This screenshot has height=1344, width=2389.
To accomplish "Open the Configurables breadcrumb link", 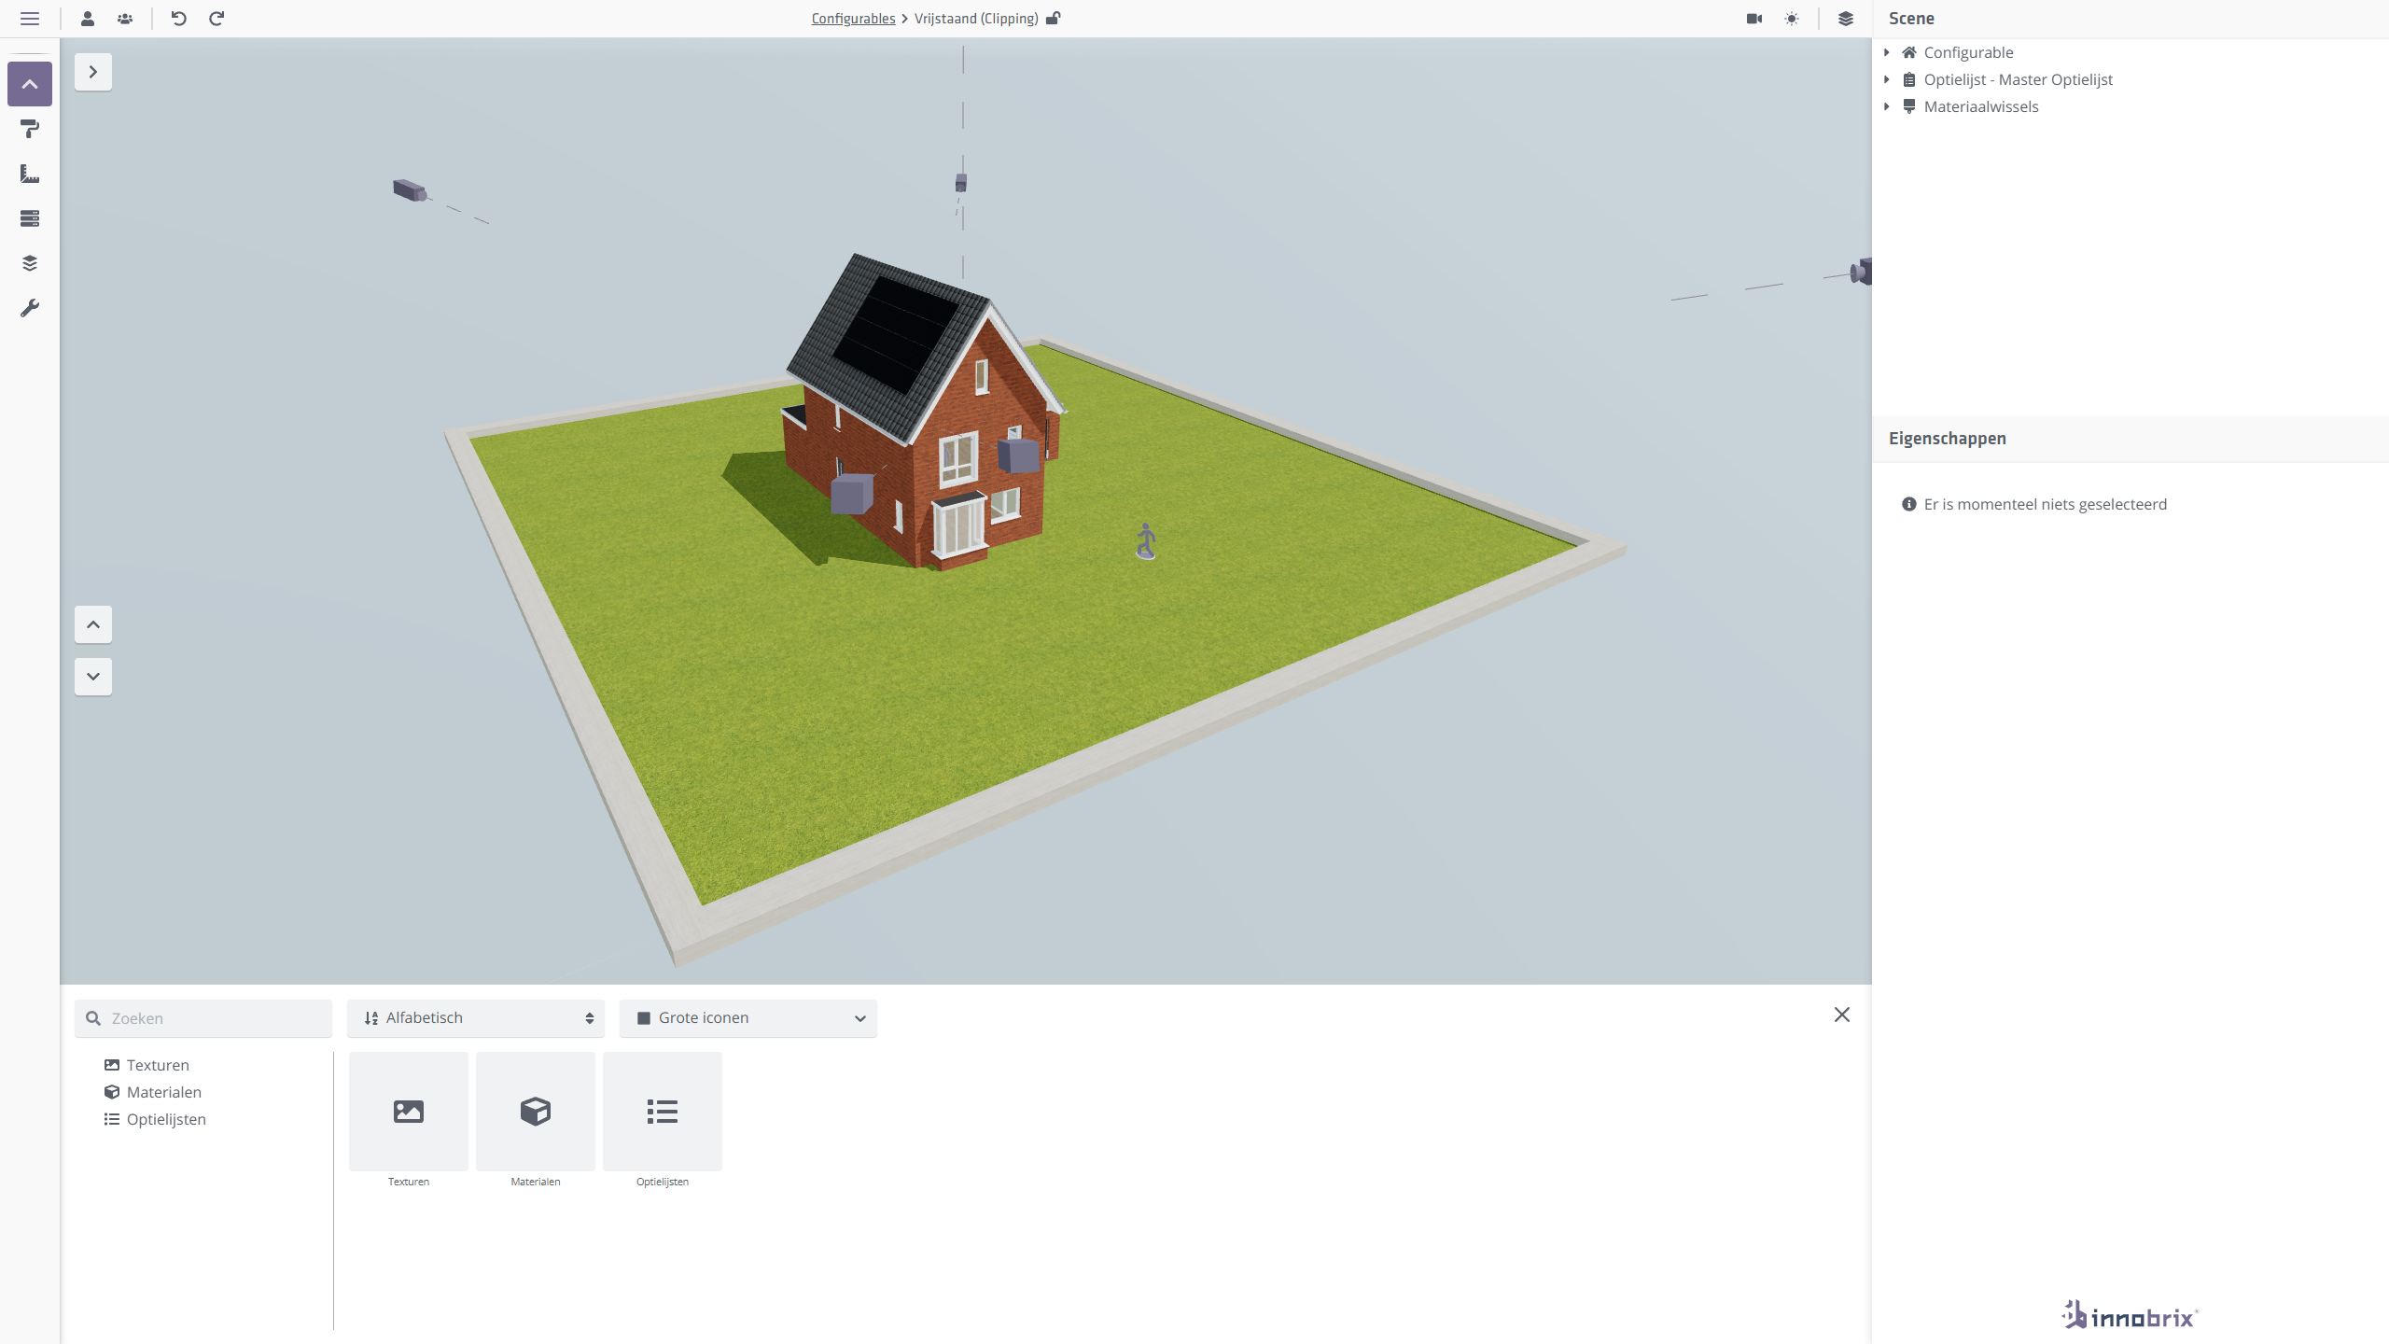I will coord(852,18).
